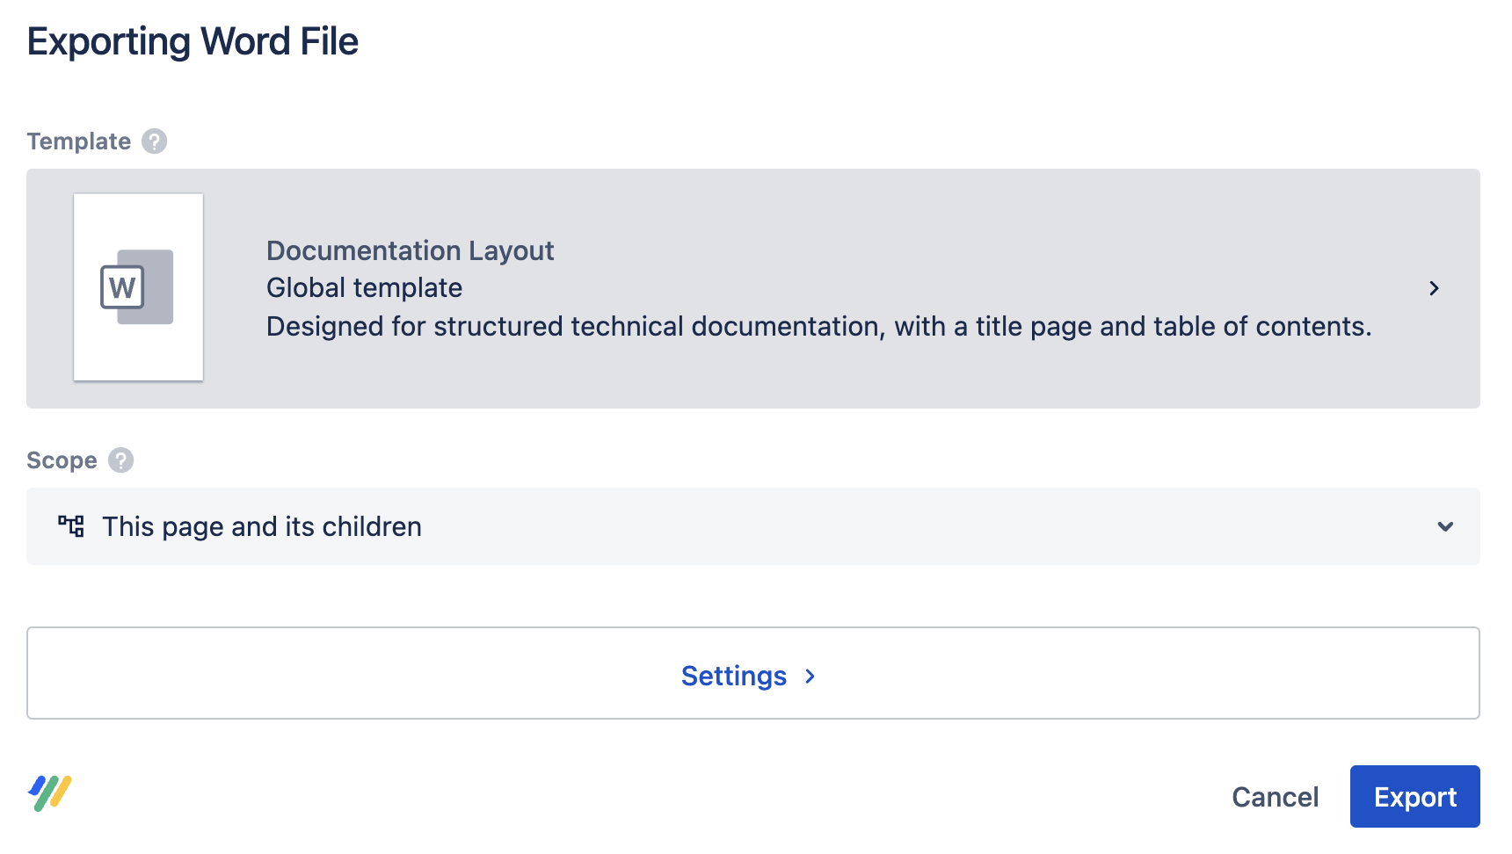
Task: Click the colorful striped logo icon
Action: pyautogui.click(x=50, y=793)
